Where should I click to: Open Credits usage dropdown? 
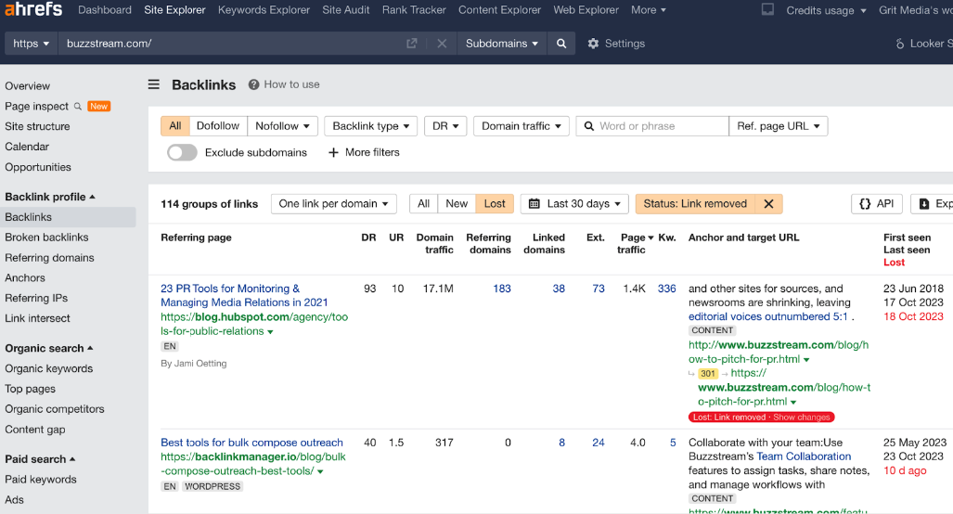(x=826, y=10)
